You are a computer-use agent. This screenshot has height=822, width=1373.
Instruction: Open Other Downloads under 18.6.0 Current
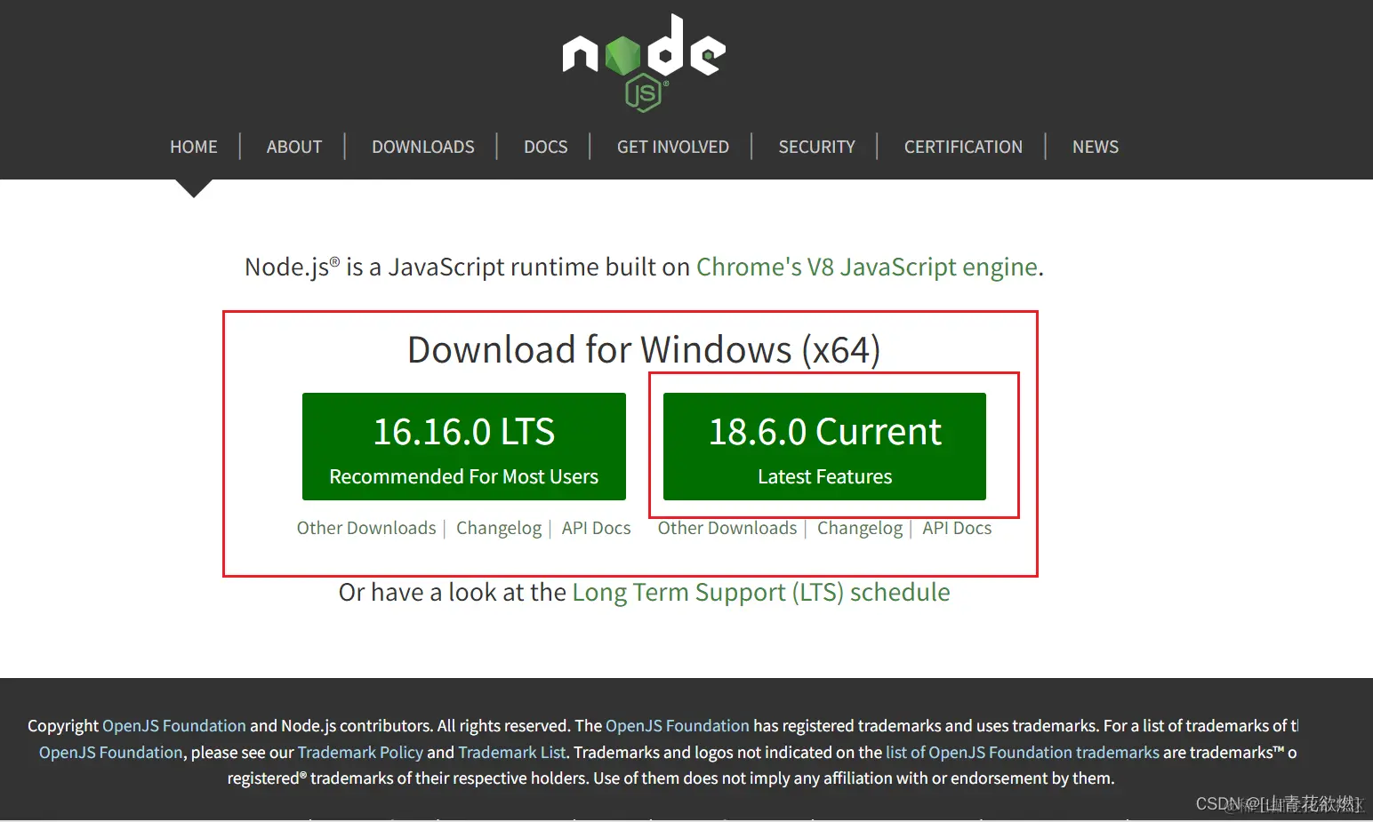pyautogui.click(x=727, y=528)
